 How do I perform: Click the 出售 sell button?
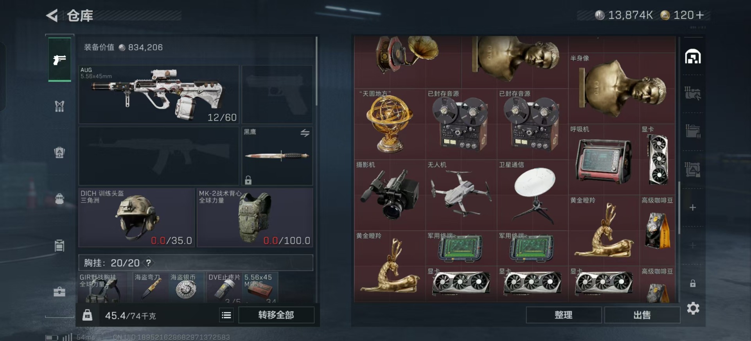[x=642, y=315]
